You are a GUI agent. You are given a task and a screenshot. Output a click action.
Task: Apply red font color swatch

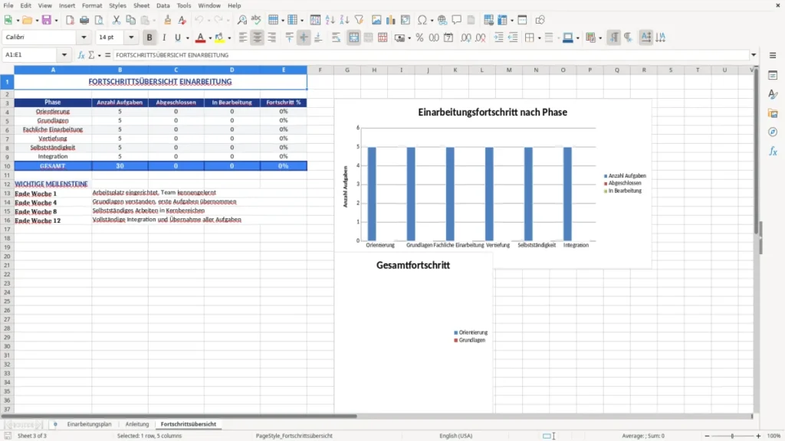tap(200, 38)
